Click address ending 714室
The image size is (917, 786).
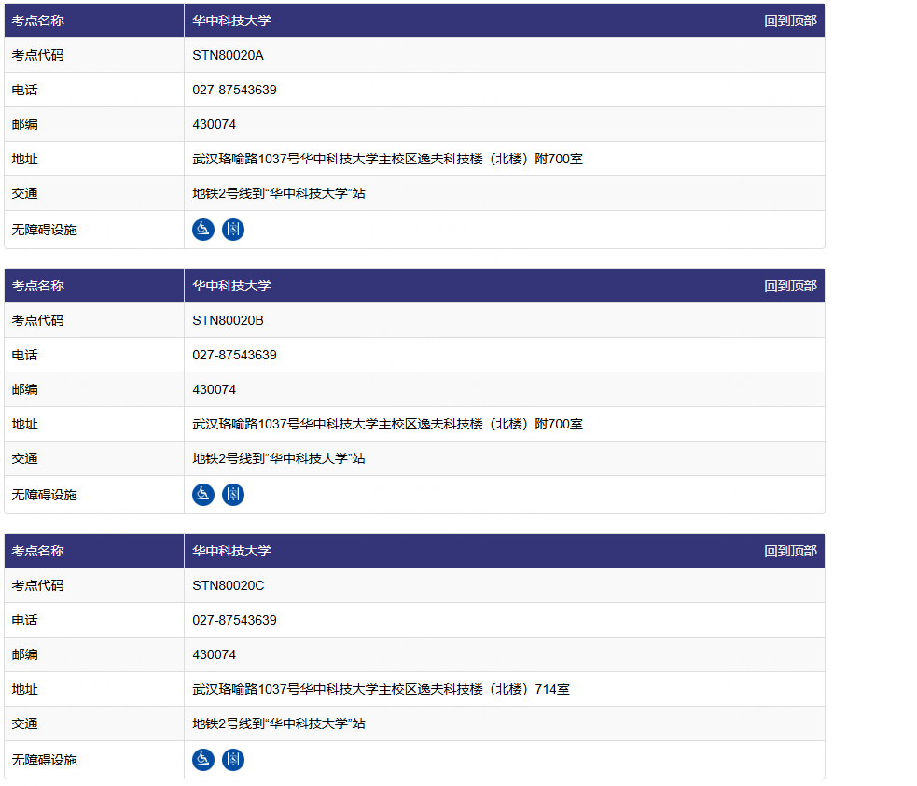[x=381, y=689]
